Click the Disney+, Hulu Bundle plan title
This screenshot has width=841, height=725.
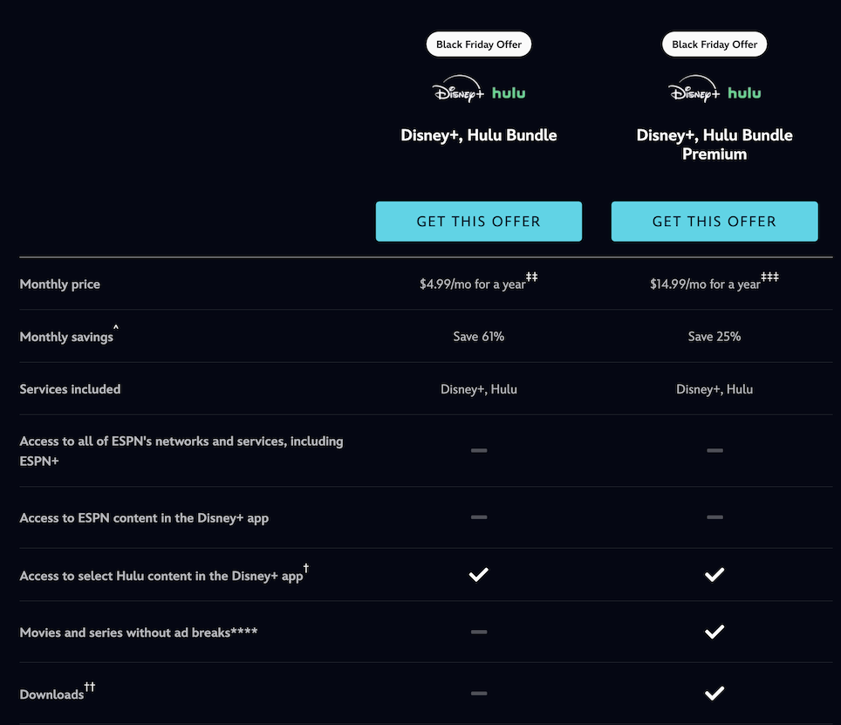coord(479,135)
